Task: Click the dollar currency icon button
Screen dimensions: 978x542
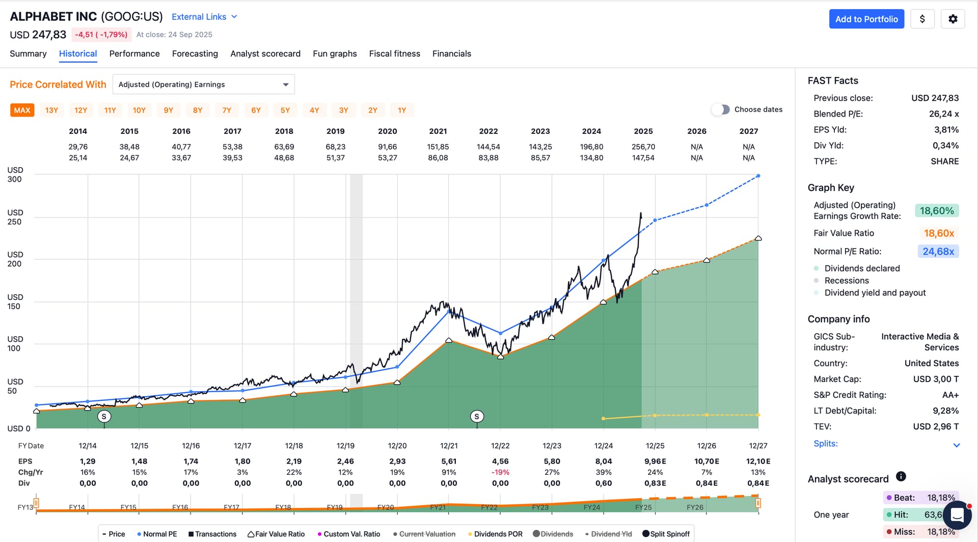Action: [922, 19]
